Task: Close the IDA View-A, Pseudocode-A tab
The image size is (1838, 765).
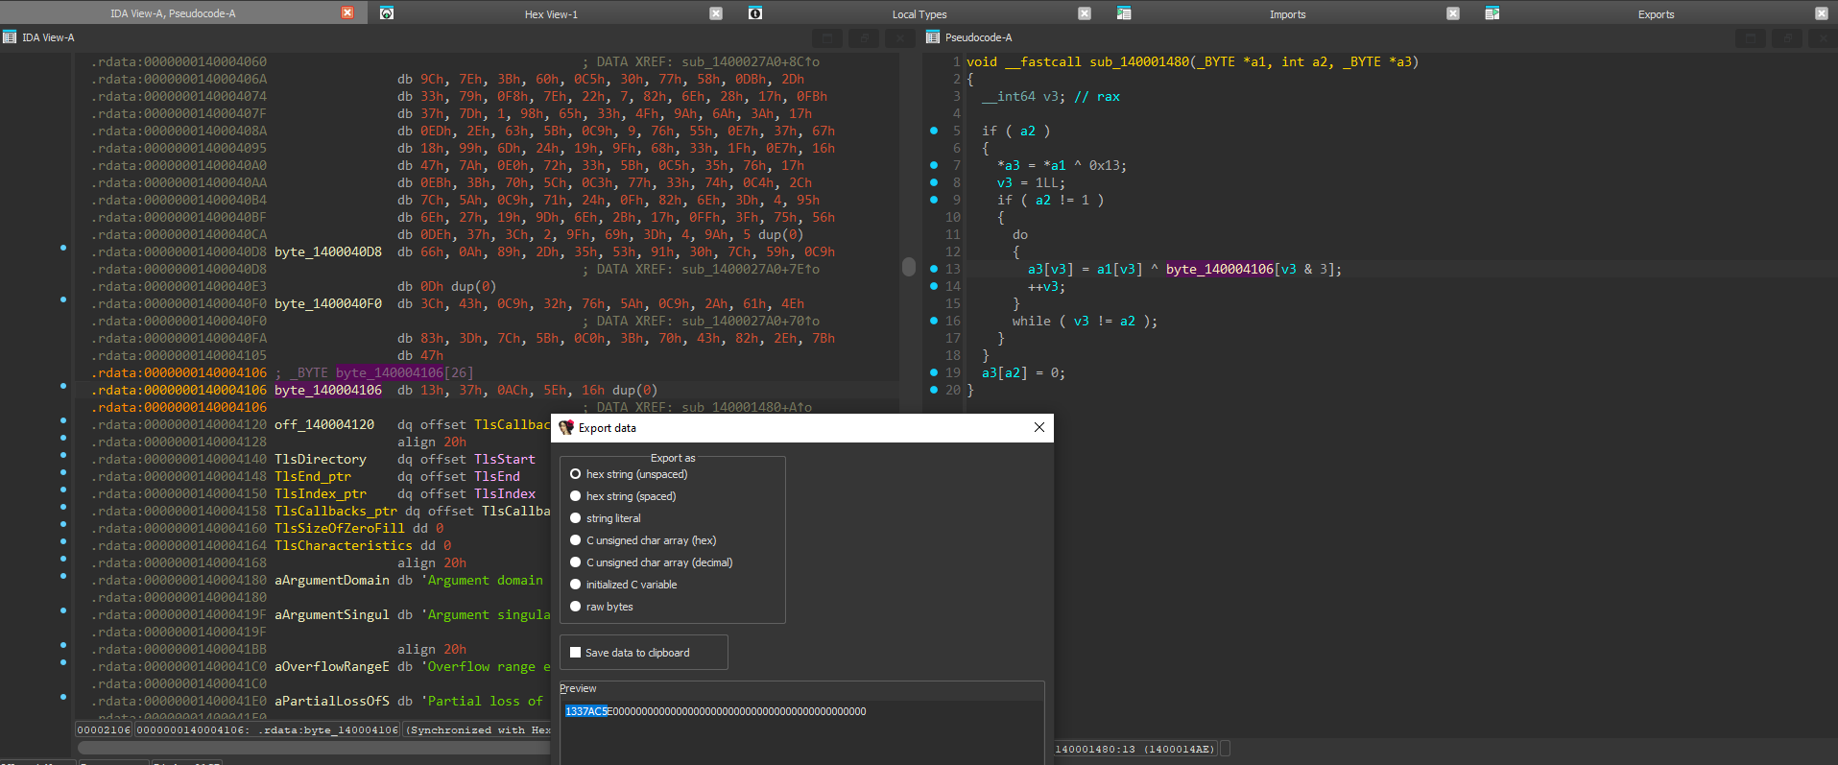Action: click(x=347, y=13)
